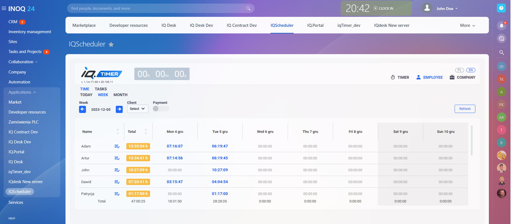Open the chat messages icon in right sidebar

tap(501, 38)
